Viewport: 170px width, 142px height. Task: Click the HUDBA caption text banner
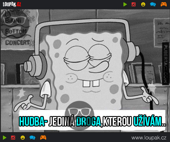click(92, 120)
